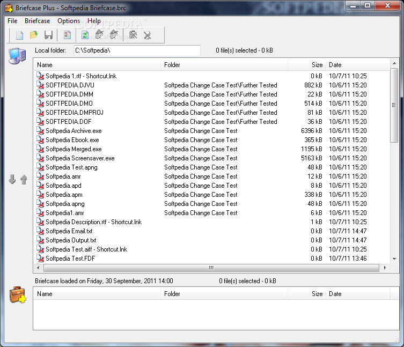Screen dimensions: 404x347
Task: Click the New briefcase toolbar icon
Action: click(19, 35)
